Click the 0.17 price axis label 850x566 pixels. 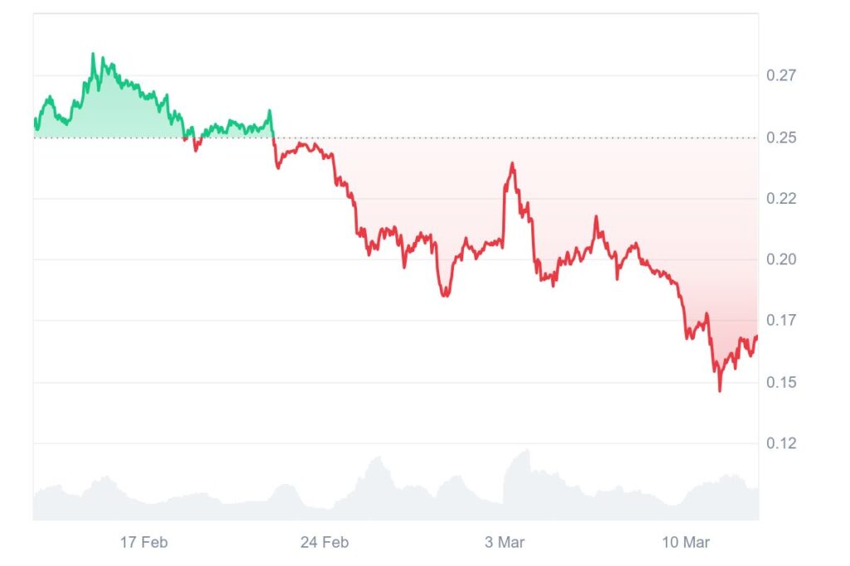pyautogui.click(x=781, y=321)
